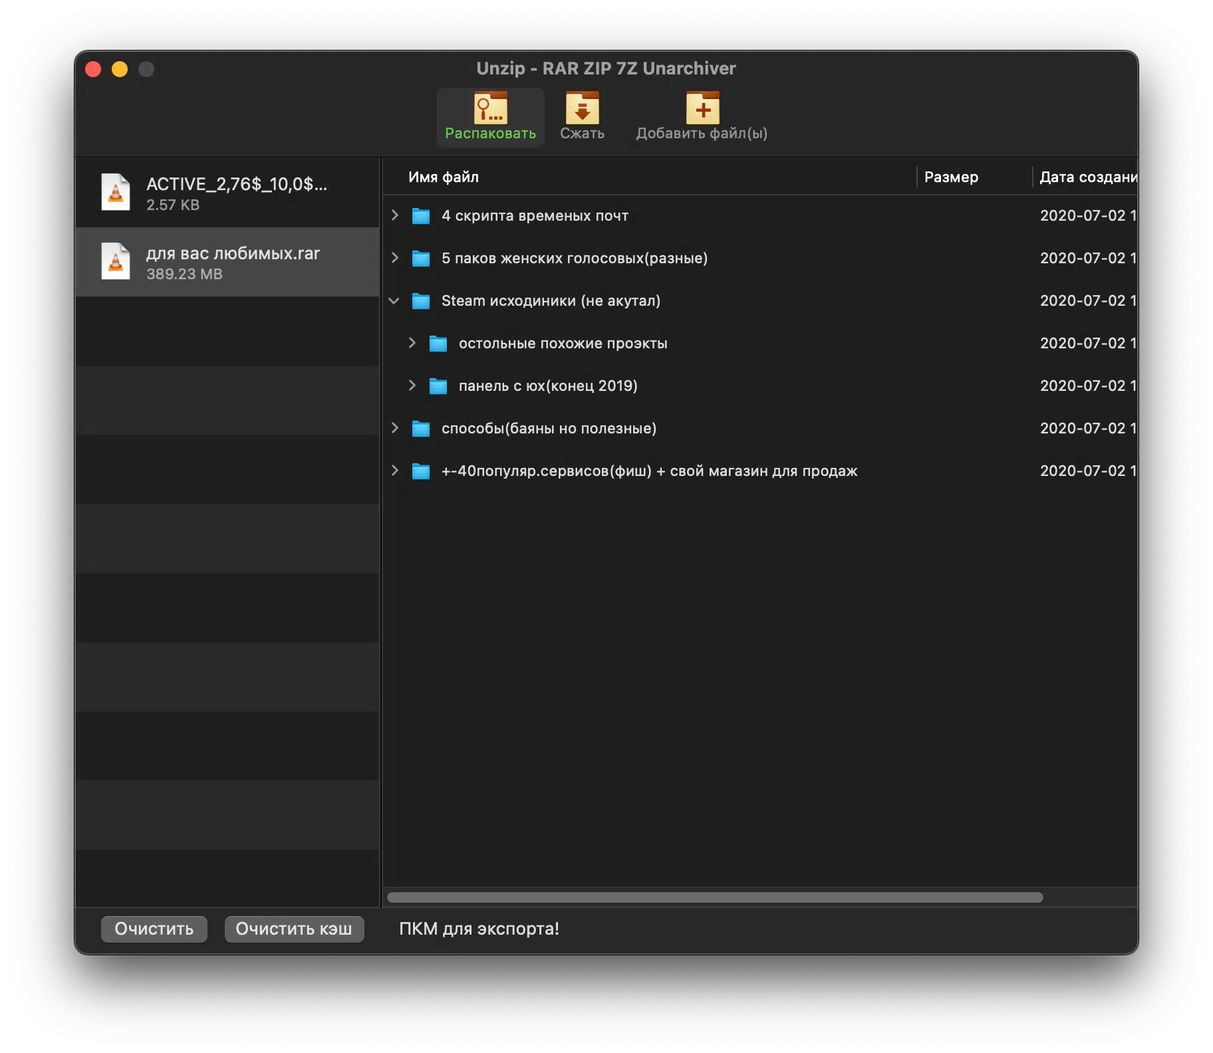Viewport: 1213px width, 1053px height.
Task: Expand the +-40популяр.сервисов folder chevron
Action: [x=395, y=471]
